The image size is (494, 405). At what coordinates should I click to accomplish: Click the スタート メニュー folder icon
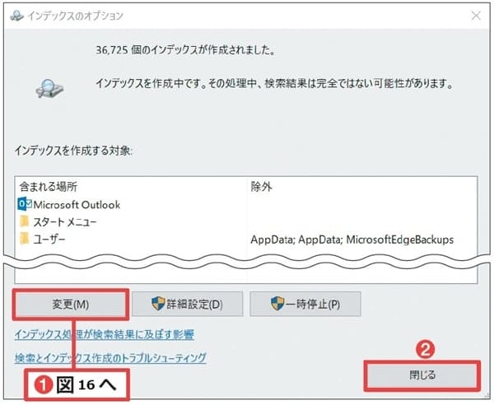(x=25, y=222)
